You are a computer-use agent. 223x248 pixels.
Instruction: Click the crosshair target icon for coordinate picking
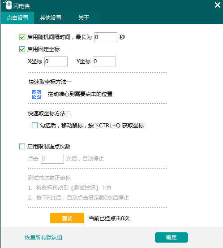(37, 95)
